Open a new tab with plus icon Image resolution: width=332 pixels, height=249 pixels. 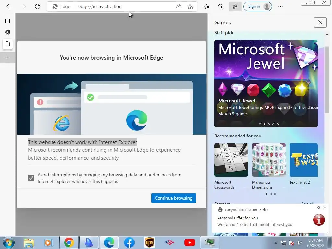[7, 57]
